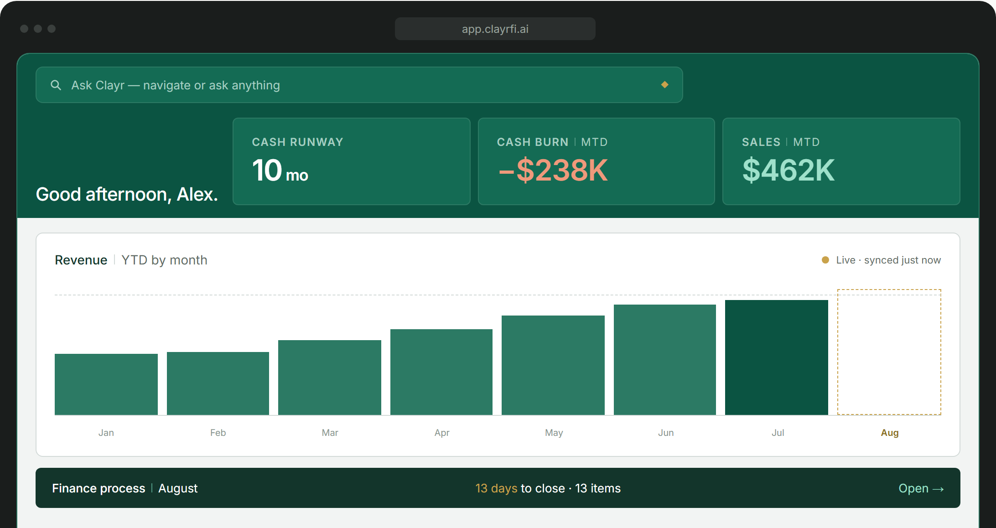Image resolution: width=996 pixels, height=528 pixels.
Task: Click the 'Aug' axis label
Action: tap(890, 433)
